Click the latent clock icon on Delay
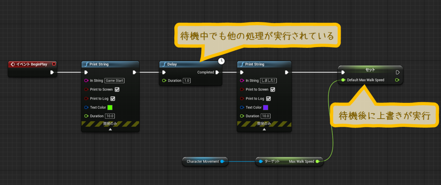This screenshot has width=441, height=185. coord(221,61)
